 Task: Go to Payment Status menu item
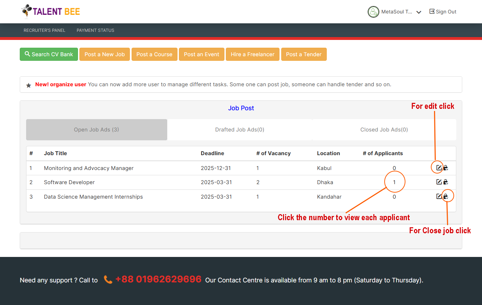pos(95,30)
